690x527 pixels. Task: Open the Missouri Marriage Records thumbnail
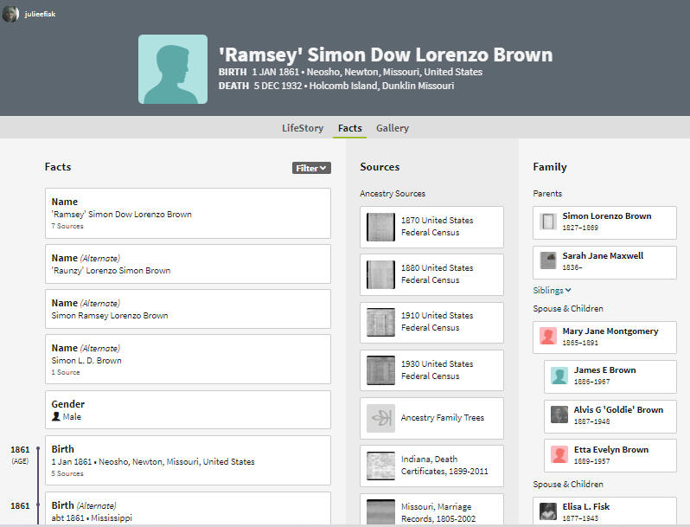click(380, 511)
